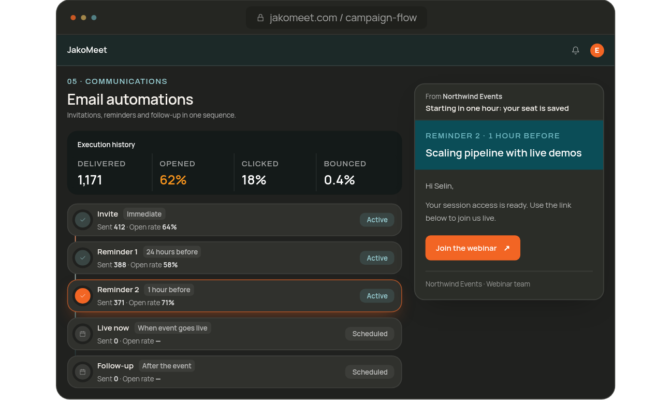Select the Follow-up step title
671x400 pixels.
coord(115,366)
